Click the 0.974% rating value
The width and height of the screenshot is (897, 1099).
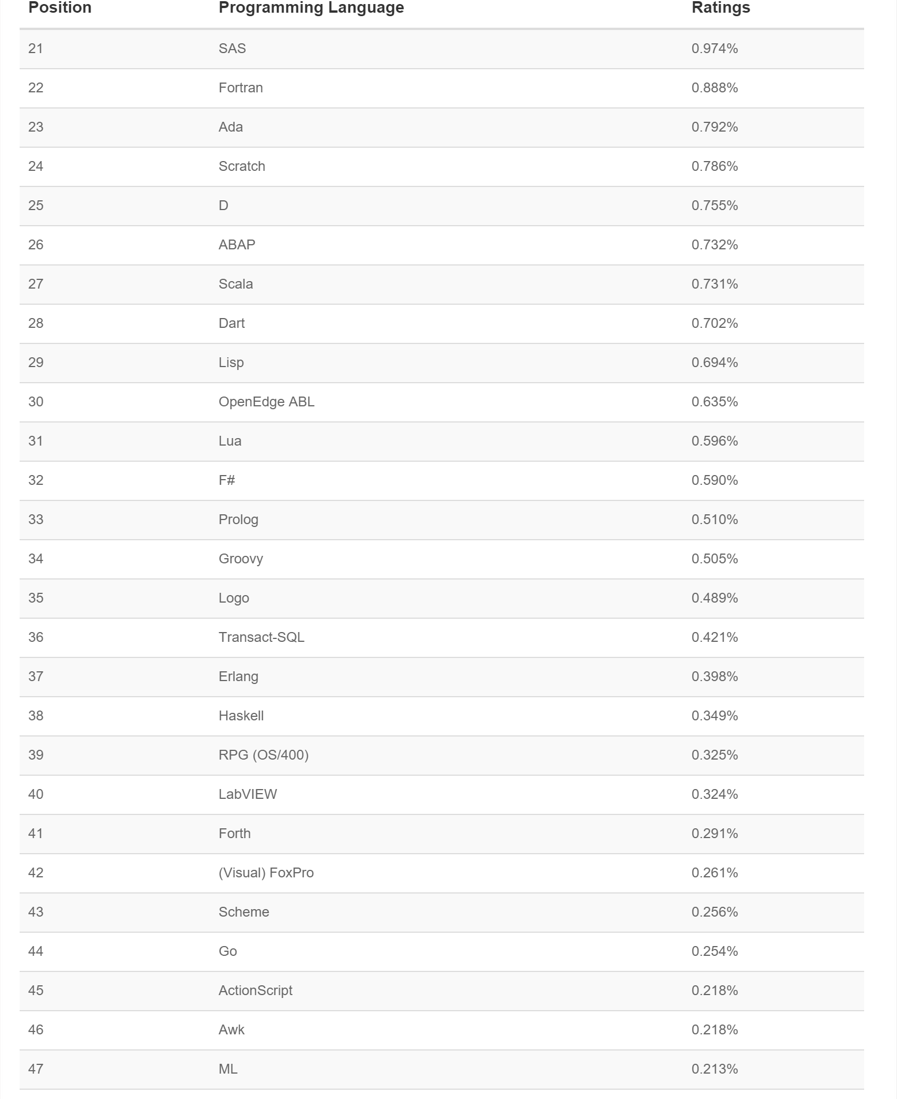[x=715, y=48]
